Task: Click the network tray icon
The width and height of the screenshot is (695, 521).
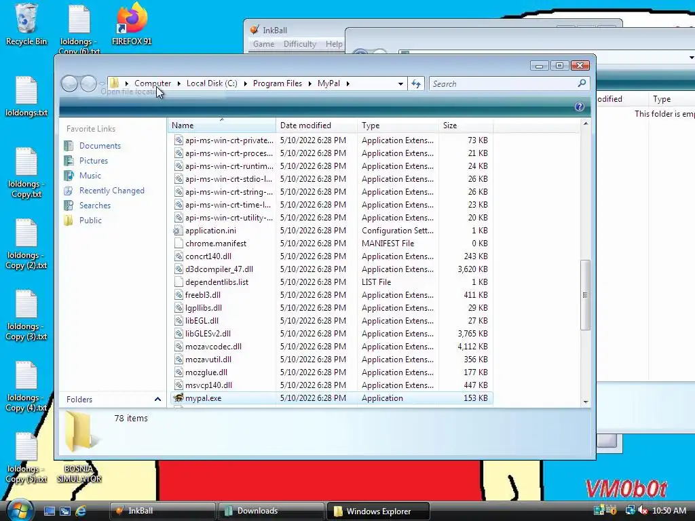Action: pyautogui.click(x=630, y=510)
